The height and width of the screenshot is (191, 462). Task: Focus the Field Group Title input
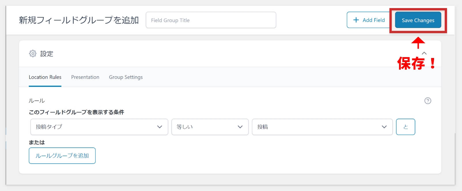tap(211, 20)
